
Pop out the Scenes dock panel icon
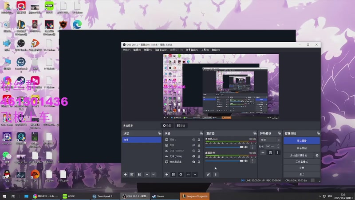point(160,133)
